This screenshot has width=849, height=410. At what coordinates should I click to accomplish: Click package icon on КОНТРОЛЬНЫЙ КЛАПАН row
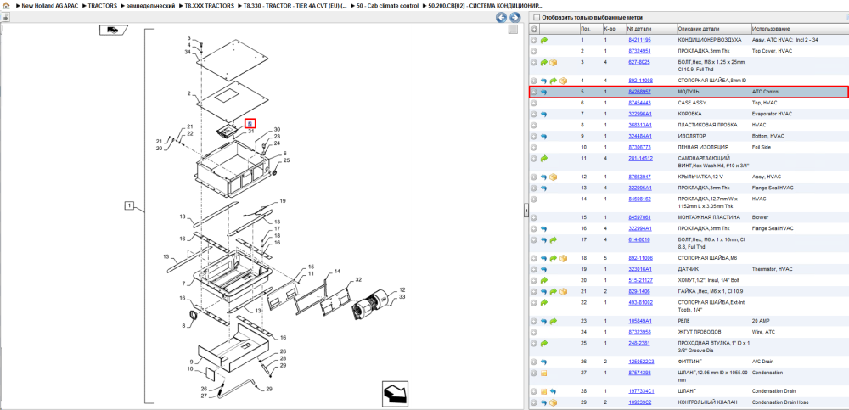[554, 402]
